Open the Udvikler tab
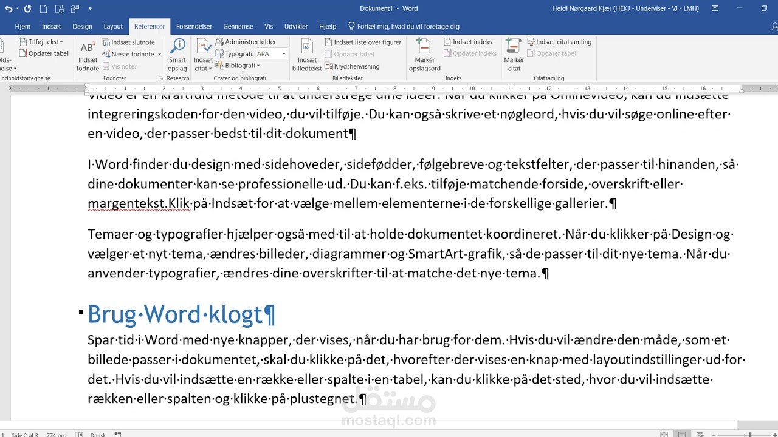The image size is (778, 437). [x=296, y=27]
